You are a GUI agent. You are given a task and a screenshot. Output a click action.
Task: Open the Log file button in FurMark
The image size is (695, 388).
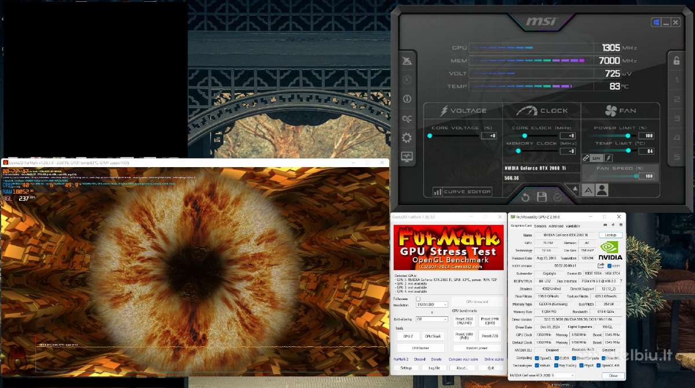pos(434,368)
